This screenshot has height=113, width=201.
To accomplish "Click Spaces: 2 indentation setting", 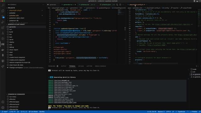I will coord(161,112).
